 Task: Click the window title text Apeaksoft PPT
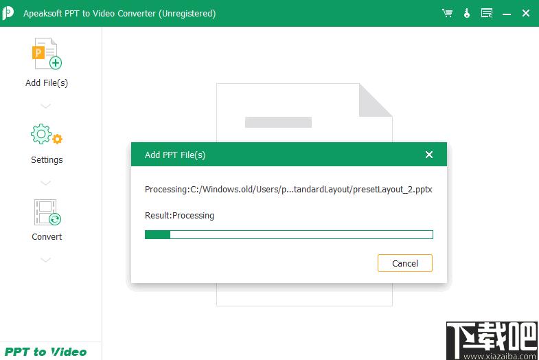point(119,14)
